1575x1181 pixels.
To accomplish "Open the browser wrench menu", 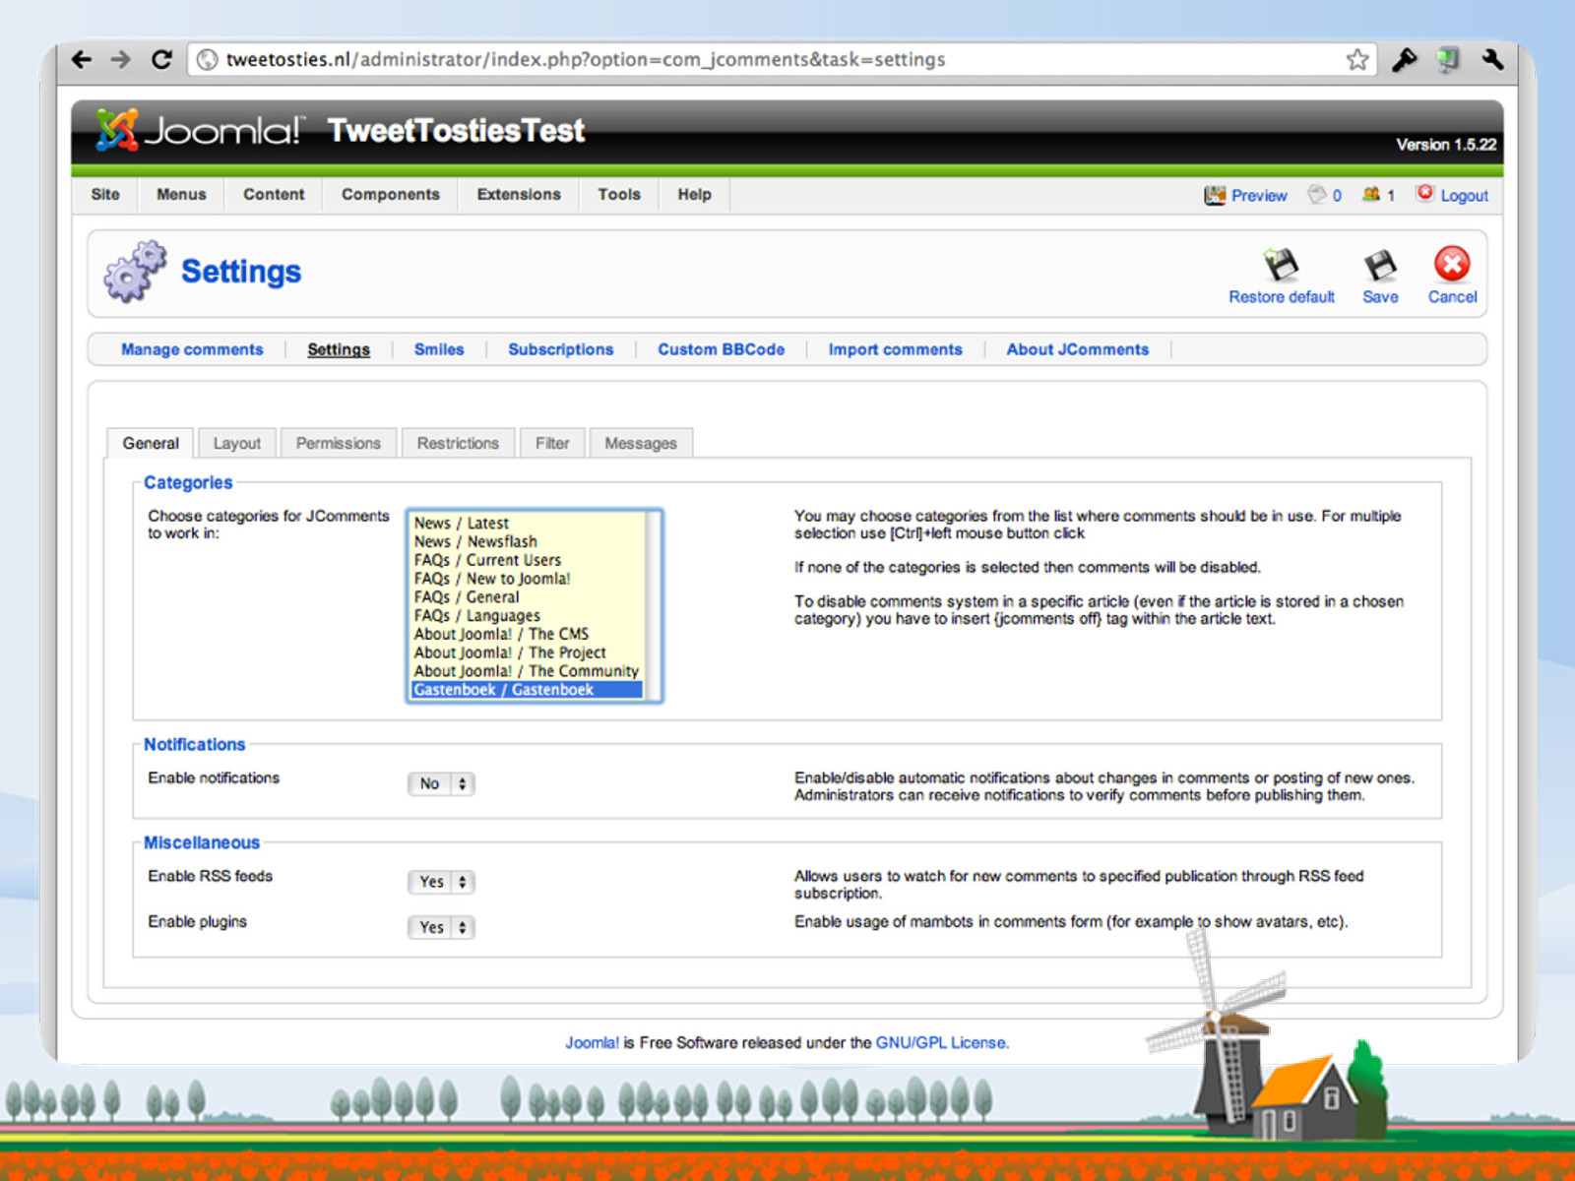I will pyautogui.click(x=1493, y=59).
